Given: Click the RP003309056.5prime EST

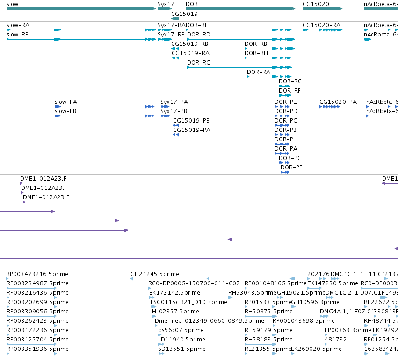Looking at the screenshot, I should pos(31,316).
